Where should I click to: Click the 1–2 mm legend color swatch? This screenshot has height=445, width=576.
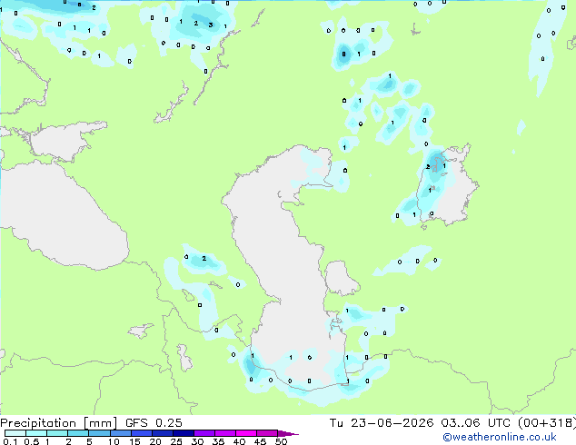click(57, 433)
